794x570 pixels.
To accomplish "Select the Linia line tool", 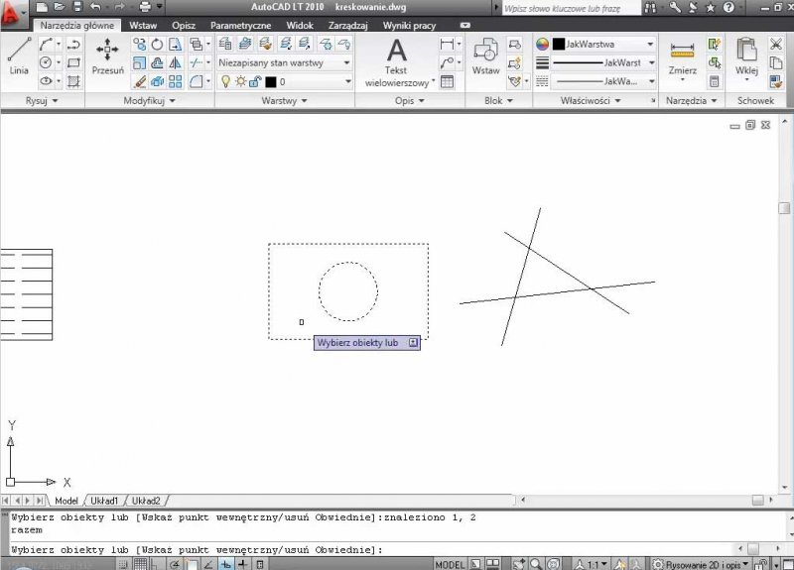I will click(x=18, y=57).
